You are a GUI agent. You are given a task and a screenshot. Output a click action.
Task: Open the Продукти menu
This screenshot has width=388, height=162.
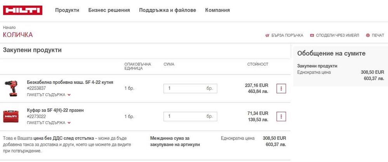click(x=67, y=10)
